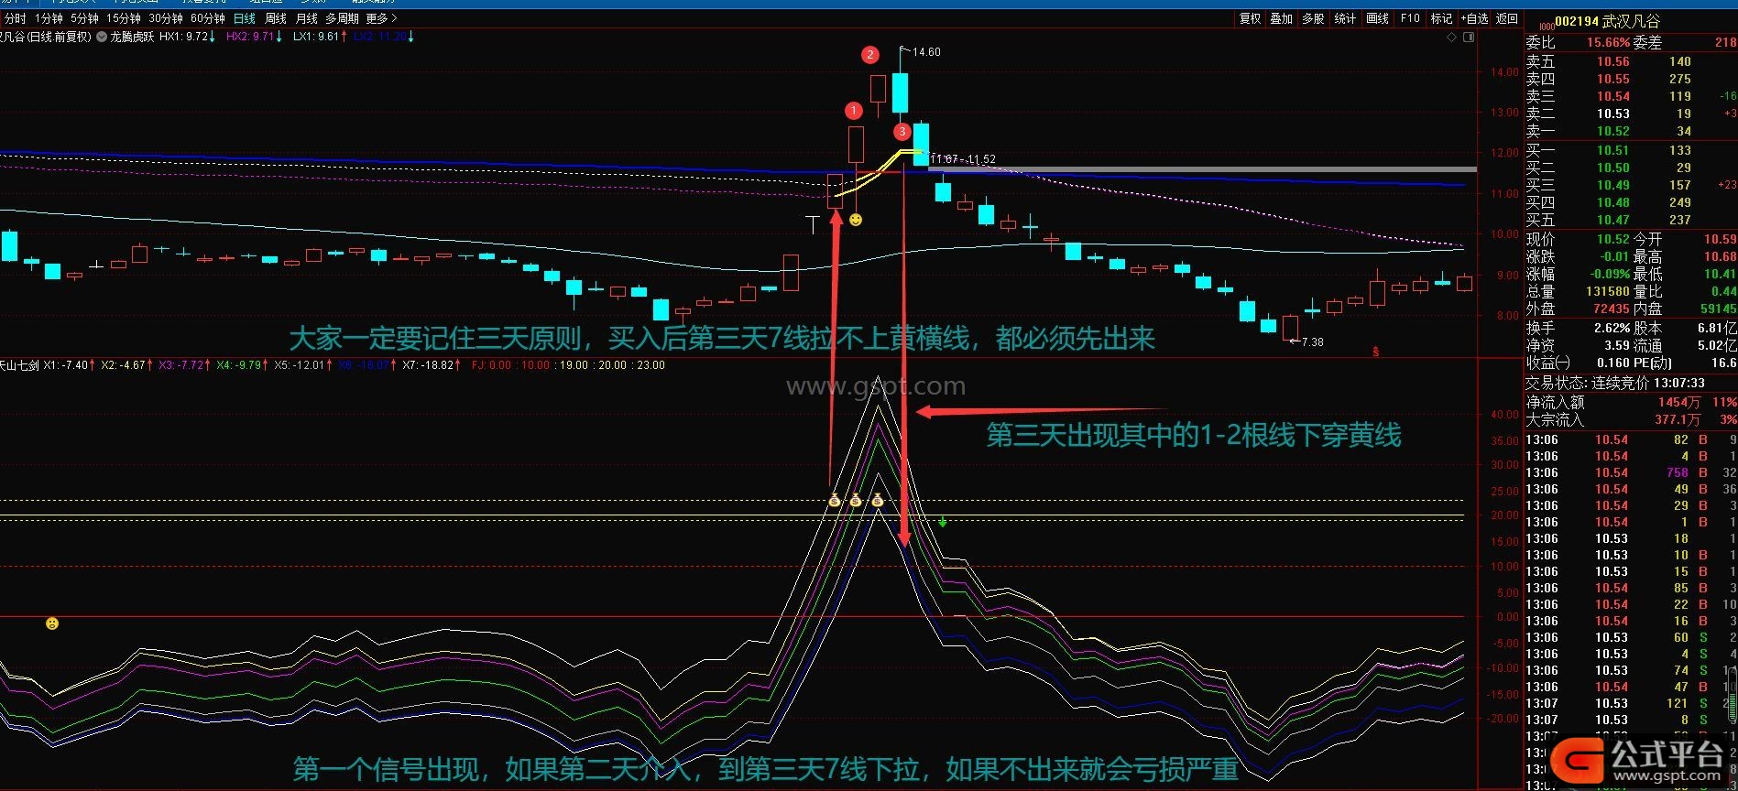
Task: Click the 净流入额 1454万 row
Action: pos(1631,402)
